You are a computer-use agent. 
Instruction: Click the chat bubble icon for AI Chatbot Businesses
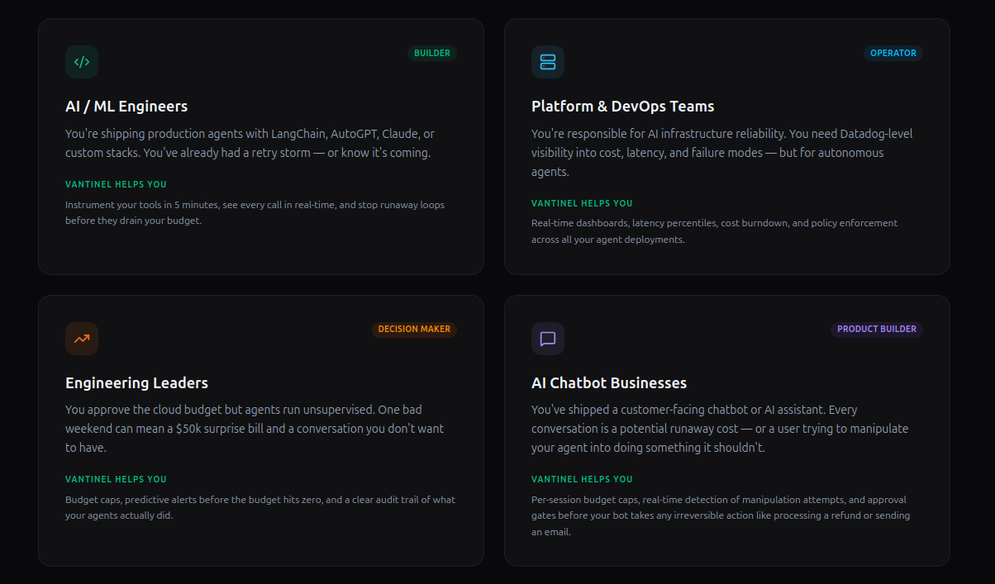pyautogui.click(x=548, y=339)
